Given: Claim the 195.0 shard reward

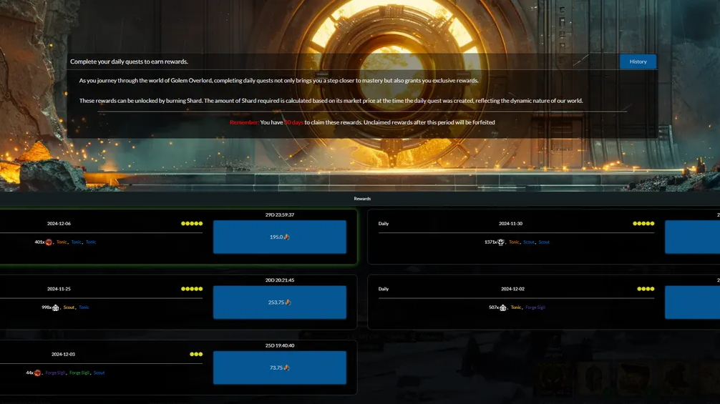Looking at the screenshot, I should click(x=279, y=237).
